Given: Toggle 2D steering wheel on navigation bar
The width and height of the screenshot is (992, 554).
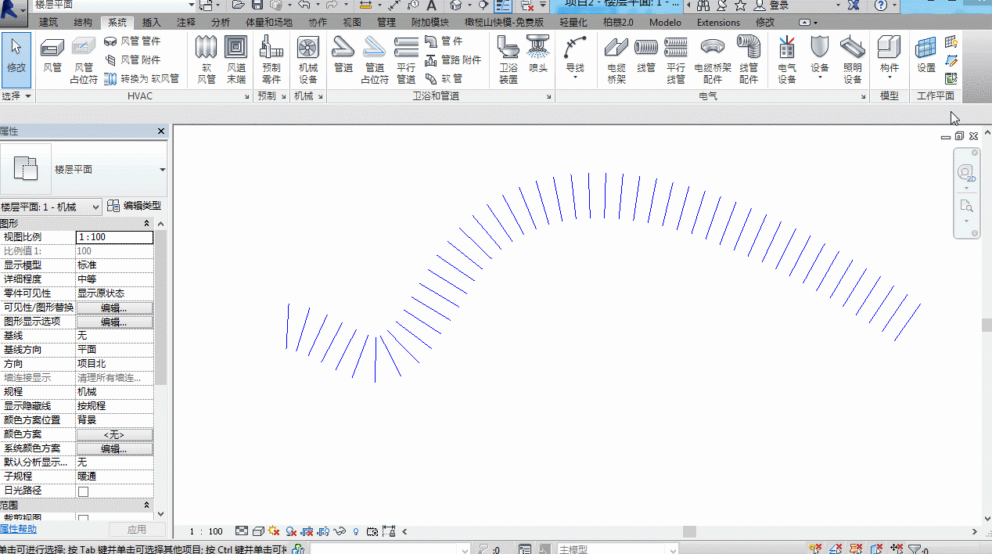Looking at the screenshot, I should [966, 174].
